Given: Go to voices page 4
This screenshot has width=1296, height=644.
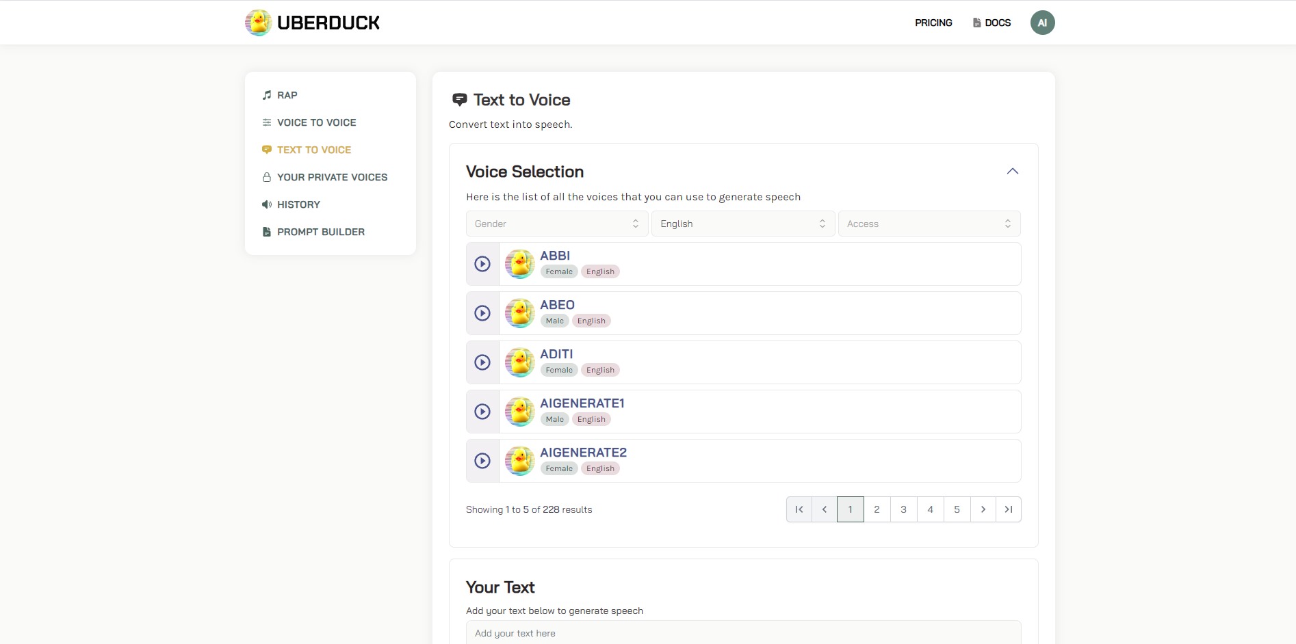Looking at the screenshot, I should click(931, 509).
